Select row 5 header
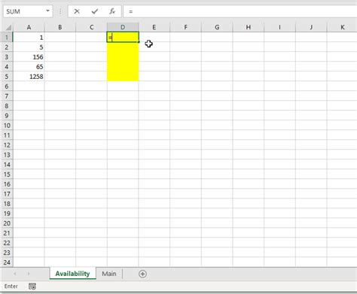The height and width of the screenshot is (294, 357). click(7, 77)
